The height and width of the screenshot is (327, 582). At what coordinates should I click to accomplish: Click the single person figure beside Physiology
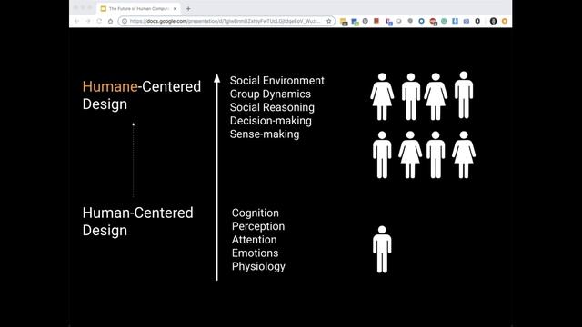pyautogui.click(x=382, y=249)
